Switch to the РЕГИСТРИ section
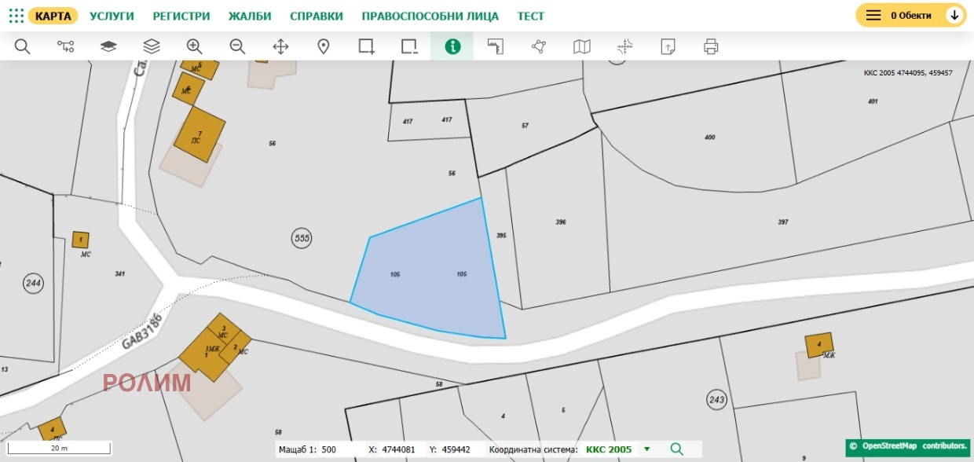 pos(181,16)
